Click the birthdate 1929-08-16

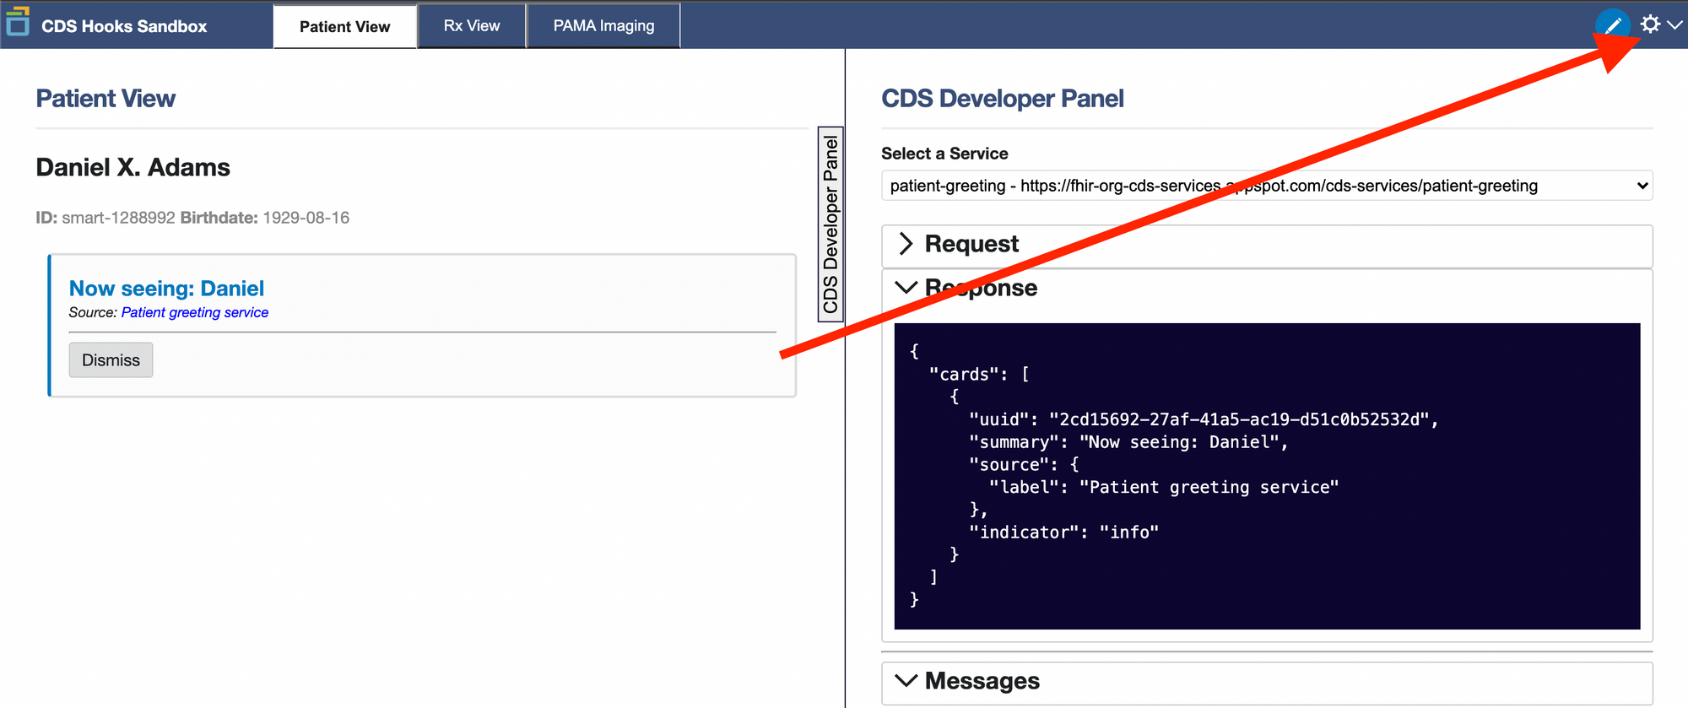click(306, 218)
